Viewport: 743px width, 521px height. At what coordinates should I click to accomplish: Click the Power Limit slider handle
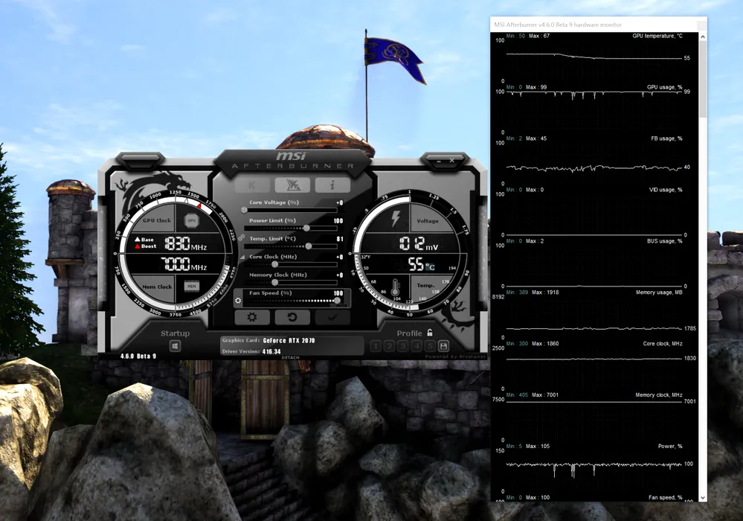click(x=306, y=228)
